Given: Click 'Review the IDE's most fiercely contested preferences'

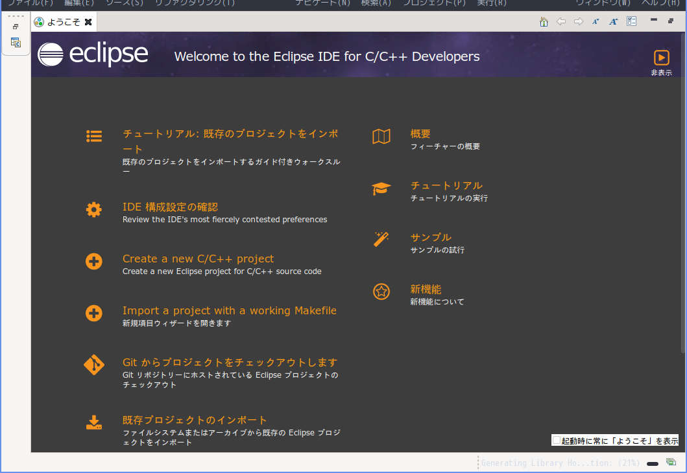Looking at the screenshot, I should (x=224, y=220).
